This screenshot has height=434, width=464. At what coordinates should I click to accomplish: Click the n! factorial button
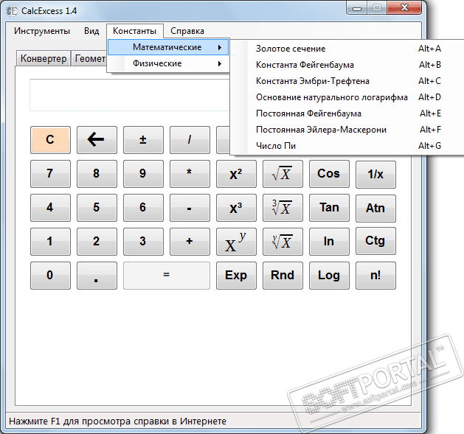(375, 276)
